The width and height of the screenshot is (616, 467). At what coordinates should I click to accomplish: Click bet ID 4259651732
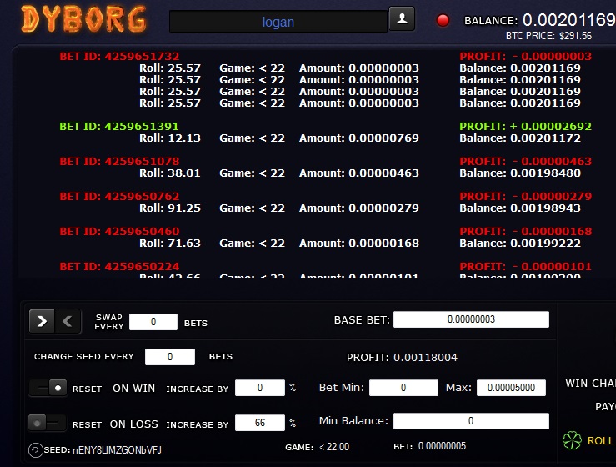point(119,56)
